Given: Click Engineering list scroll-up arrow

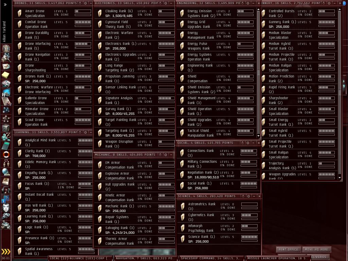Looking at the screenshot, I should point(258,10).
